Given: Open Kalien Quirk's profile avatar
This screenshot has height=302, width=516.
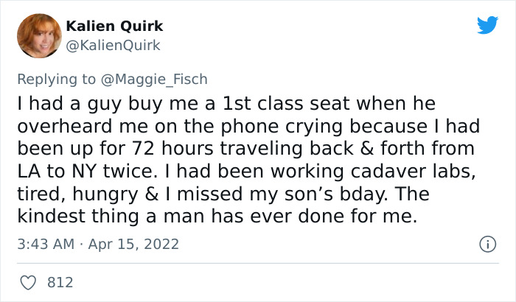Looking at the screenshot, I should (39, 35).
